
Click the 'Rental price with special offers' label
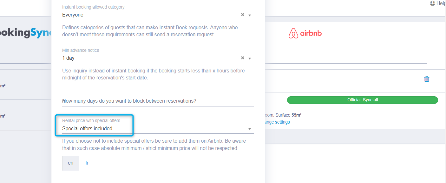coord(91,120)
